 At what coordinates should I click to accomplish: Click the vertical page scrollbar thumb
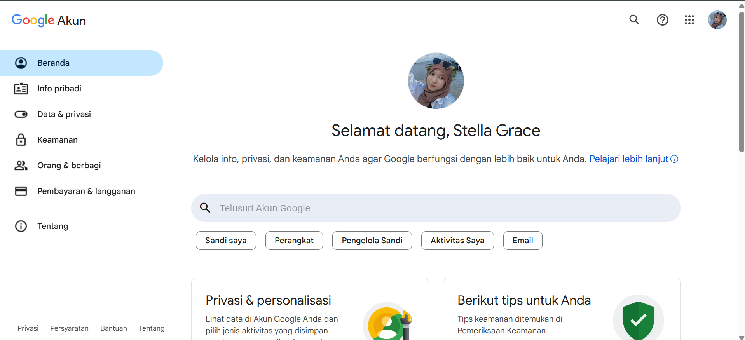point(742,81)
